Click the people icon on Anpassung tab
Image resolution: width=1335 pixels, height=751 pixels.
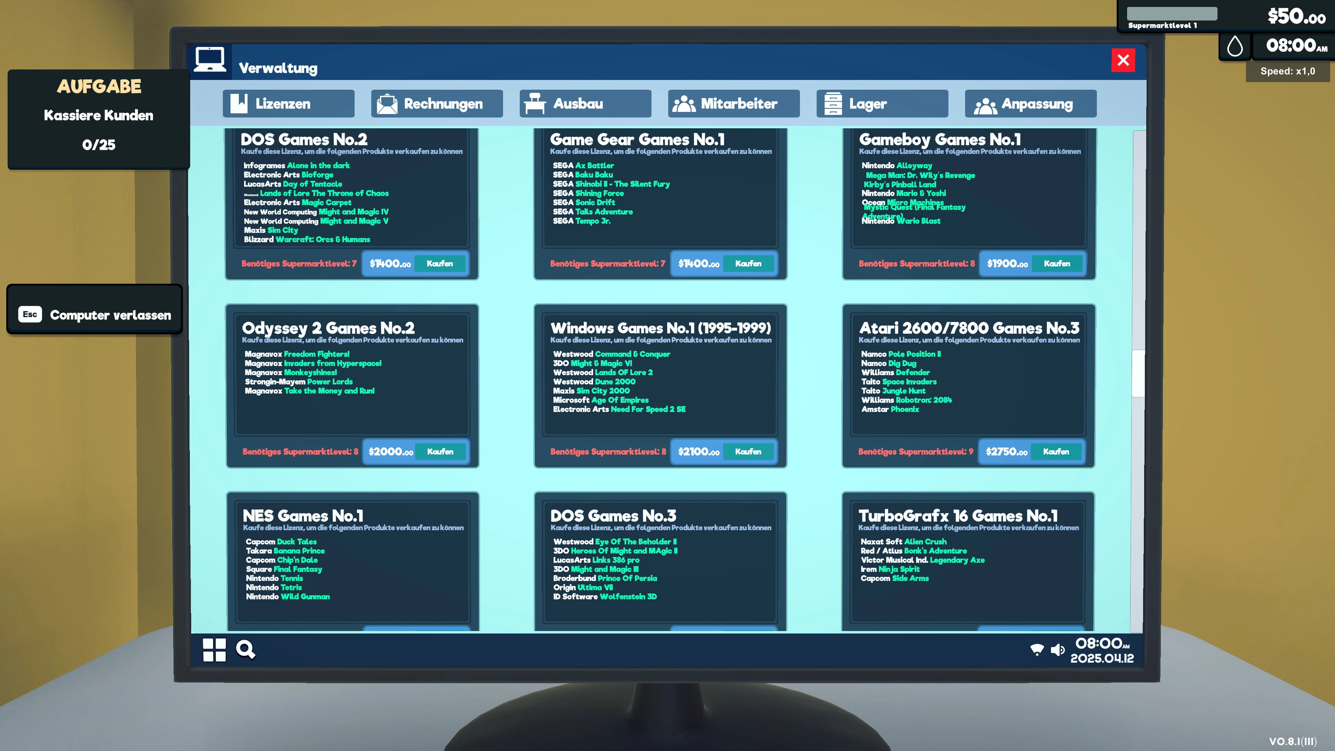coord(985,105)
